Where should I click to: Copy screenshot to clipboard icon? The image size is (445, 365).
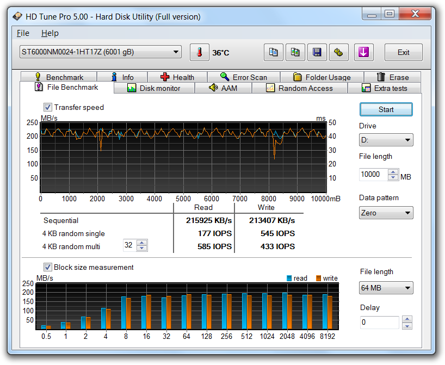pos(295,53)
